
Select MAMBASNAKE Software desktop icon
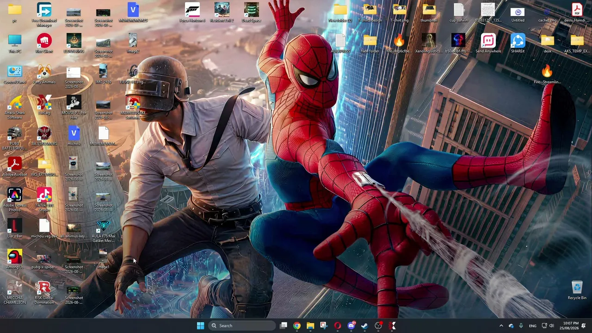pos(133,108)
